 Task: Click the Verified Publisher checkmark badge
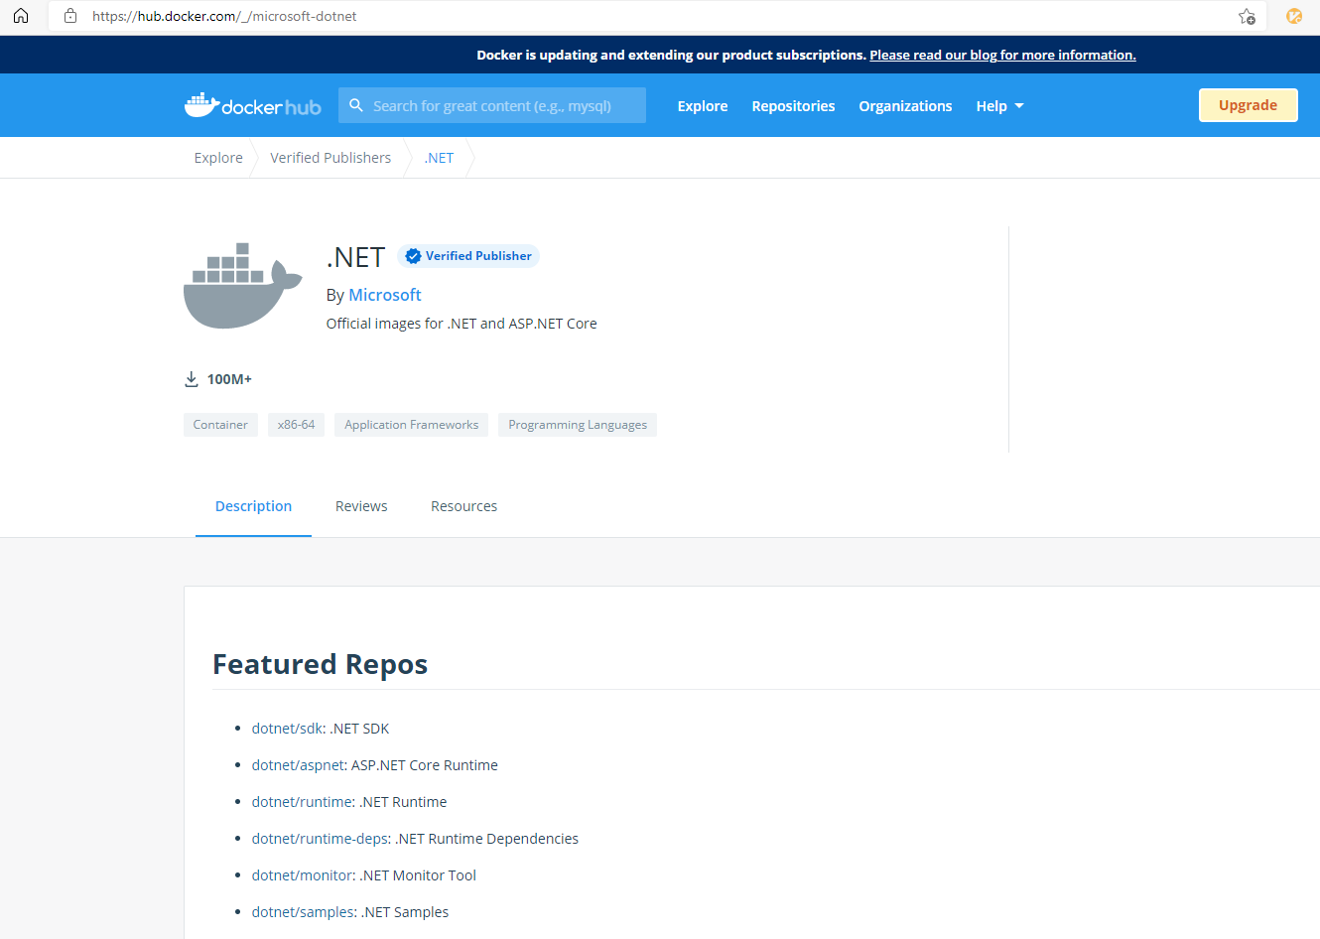[x=468, y=256]
